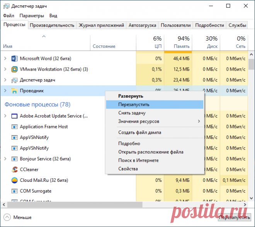Click the vertical scrollbar thumb
This screenshot has height=227, width=255.
tap(251, 64)
